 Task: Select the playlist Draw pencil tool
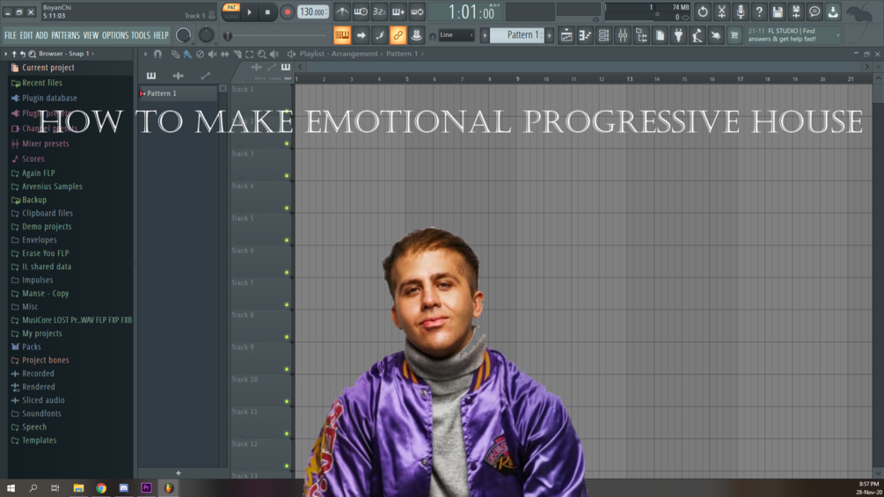175,54
